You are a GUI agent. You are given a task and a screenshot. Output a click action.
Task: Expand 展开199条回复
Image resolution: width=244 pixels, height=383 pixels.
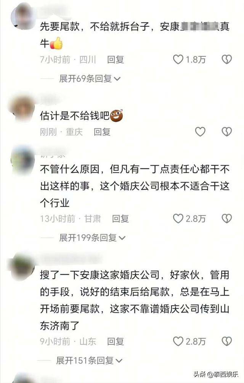point(92,238)
